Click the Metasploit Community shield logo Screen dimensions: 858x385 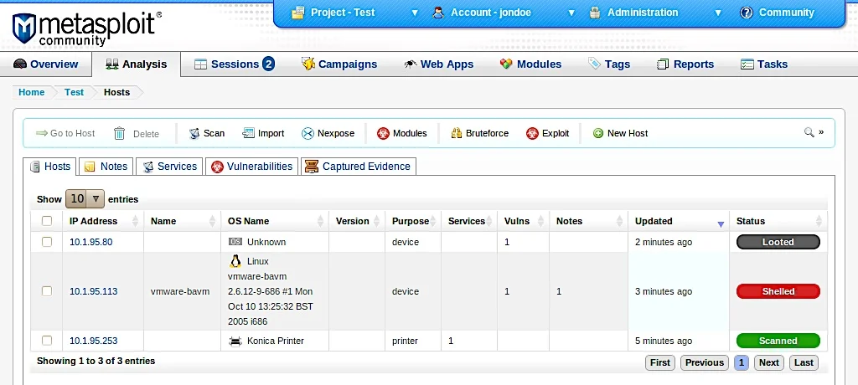[23, 28]
